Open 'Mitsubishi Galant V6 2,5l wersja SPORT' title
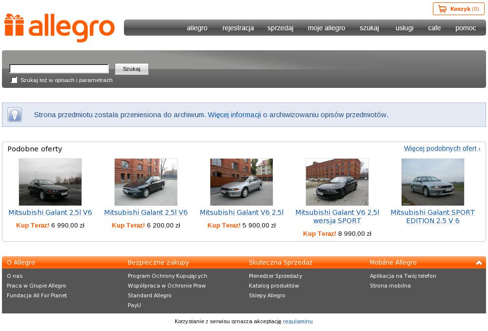 click(337, 216)
